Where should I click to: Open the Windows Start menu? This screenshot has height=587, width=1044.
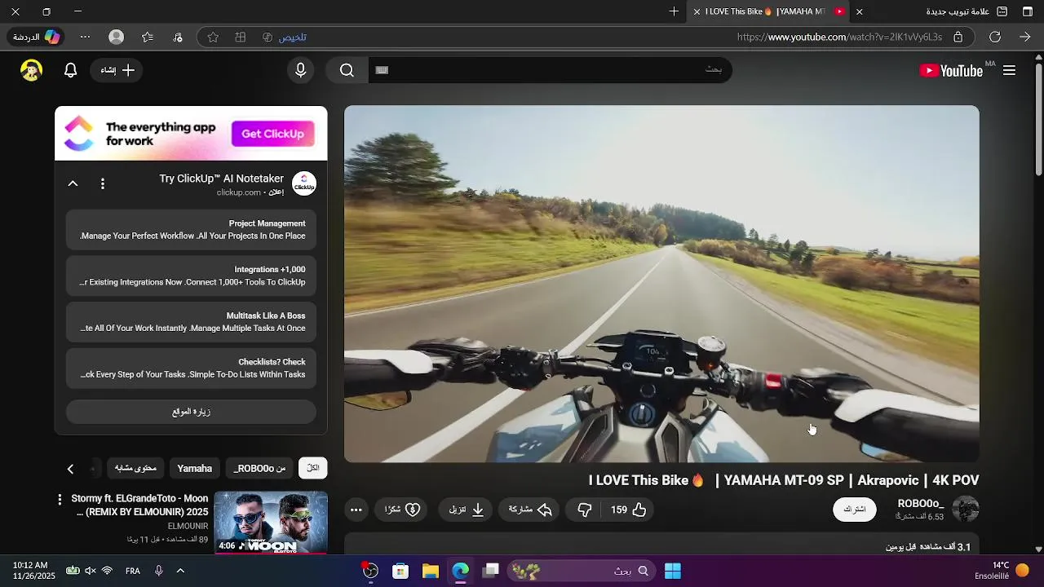click(x=673, y=572)
